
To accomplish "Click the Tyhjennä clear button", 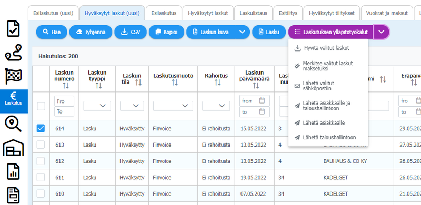I will [x=91, y=32].
